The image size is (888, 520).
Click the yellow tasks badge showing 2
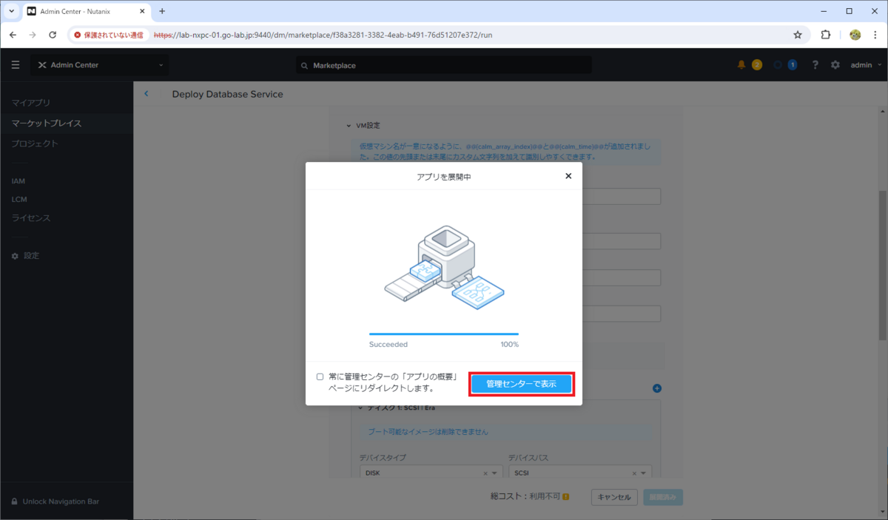pos(756,64)
